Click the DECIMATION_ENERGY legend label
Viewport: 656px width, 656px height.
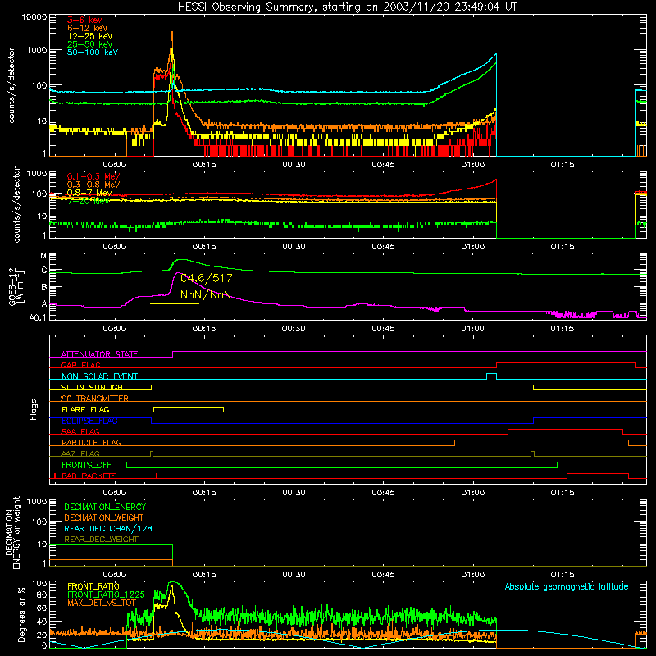pos(105,507)
